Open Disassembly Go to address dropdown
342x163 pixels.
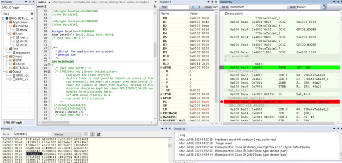[285, 7]
